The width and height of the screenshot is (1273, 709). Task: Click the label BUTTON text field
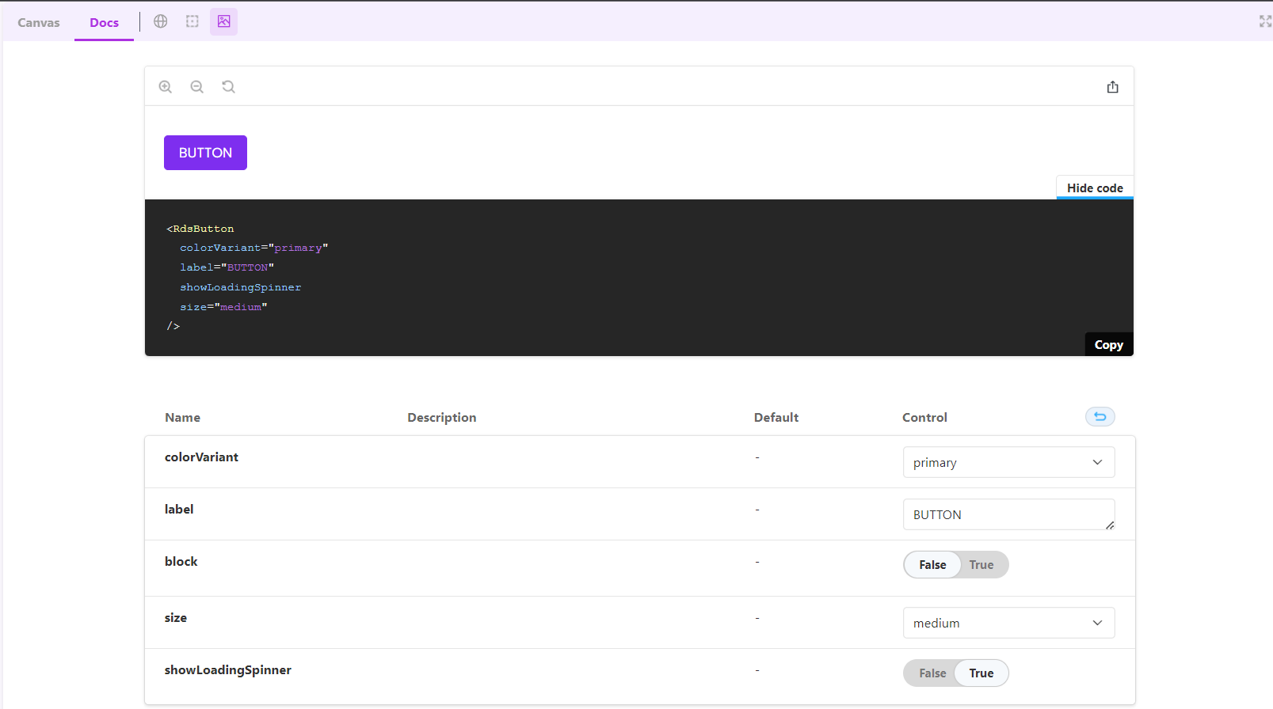click(1009, 514)
